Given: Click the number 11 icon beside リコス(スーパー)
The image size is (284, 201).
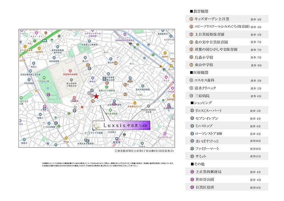Looking at the screenshot, I should tap(191, 111).
